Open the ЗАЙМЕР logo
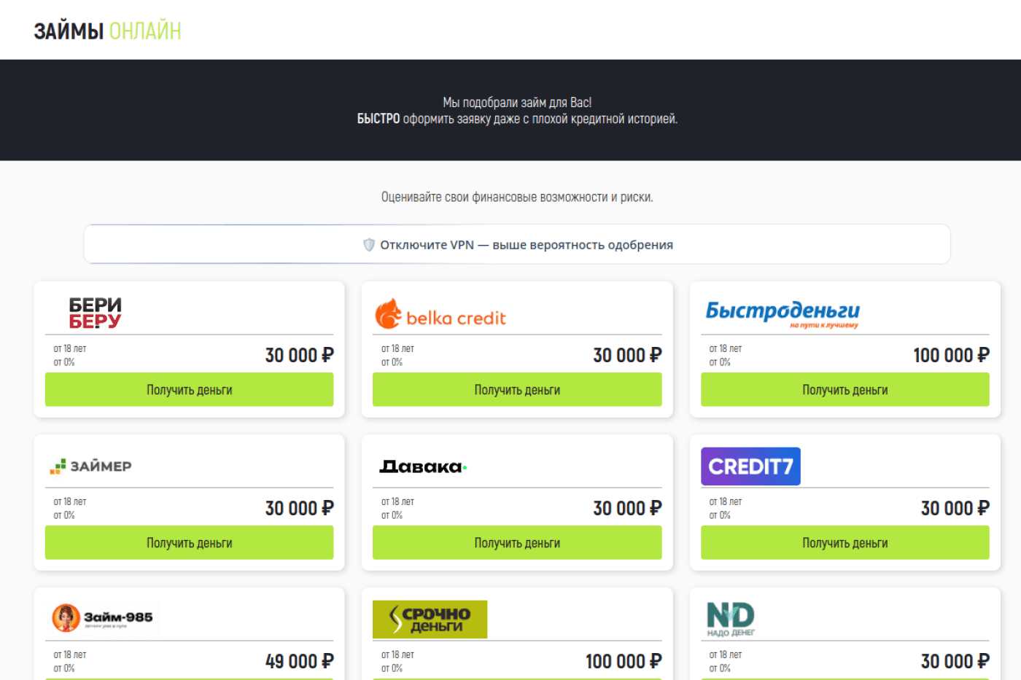This screenshot has width=1021, height=680. [x=90, y=466]
